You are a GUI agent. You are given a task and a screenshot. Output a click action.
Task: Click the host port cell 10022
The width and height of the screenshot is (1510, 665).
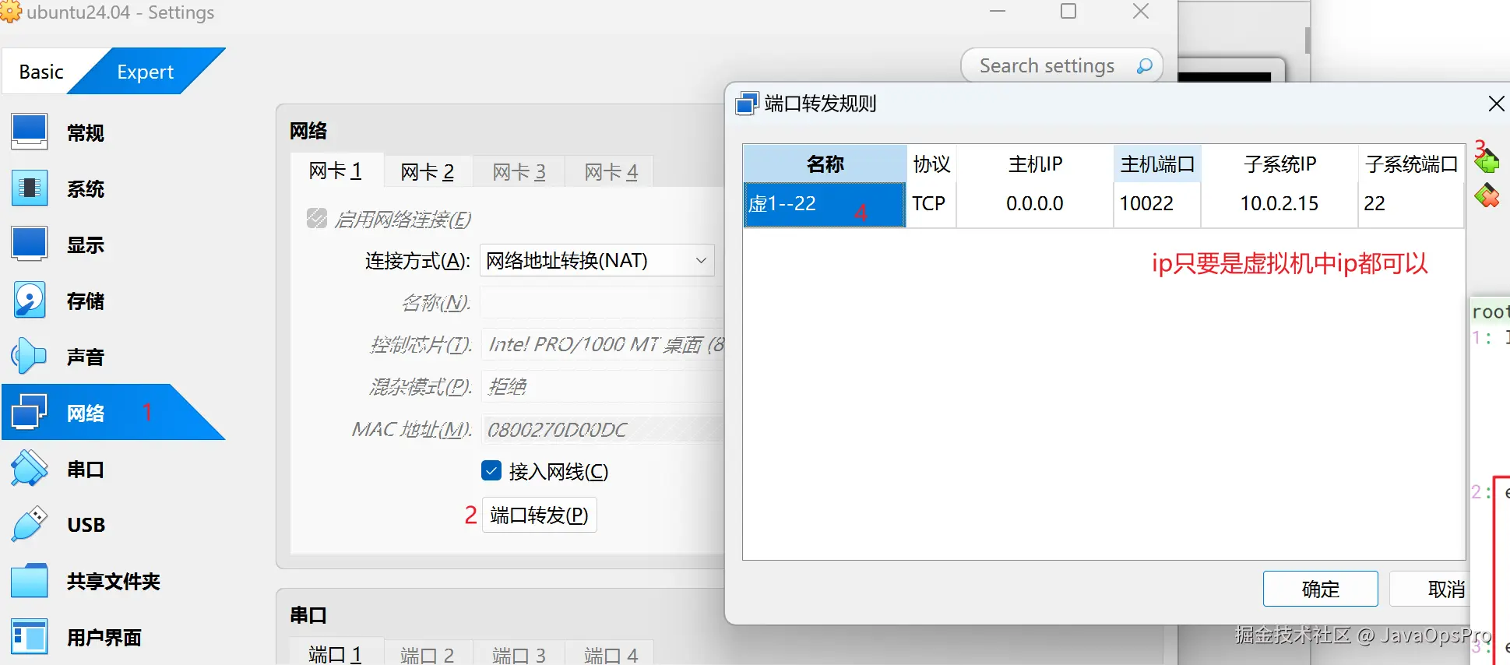(1157, 204)
